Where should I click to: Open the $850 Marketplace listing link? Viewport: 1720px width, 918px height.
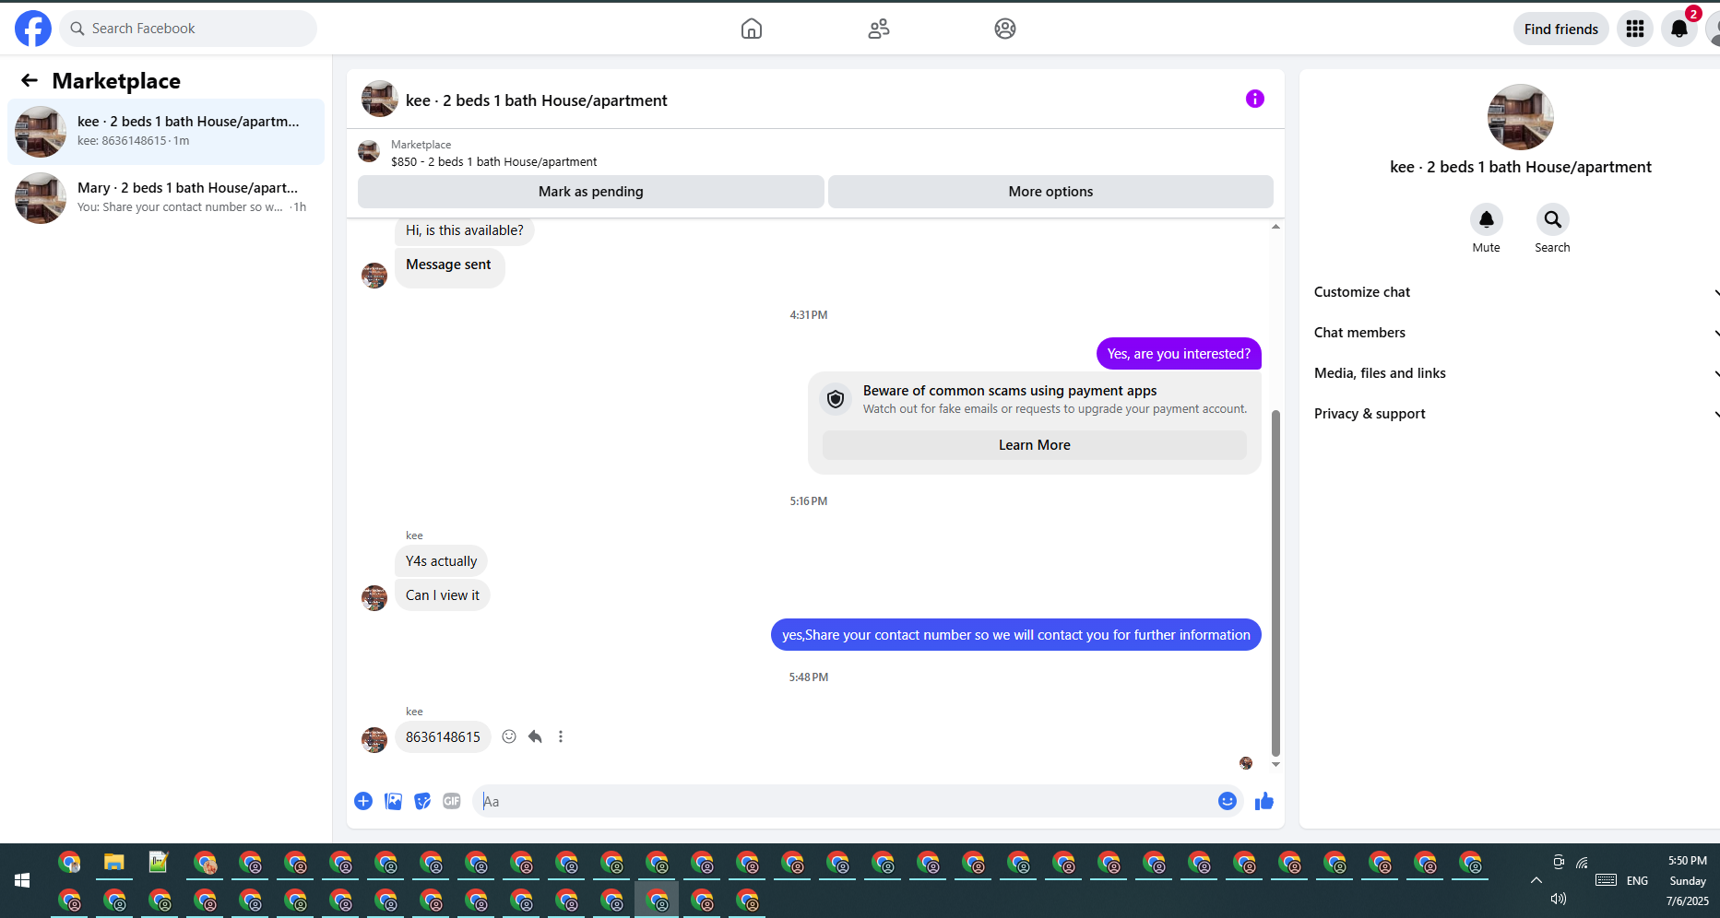(x=493, y=161)
